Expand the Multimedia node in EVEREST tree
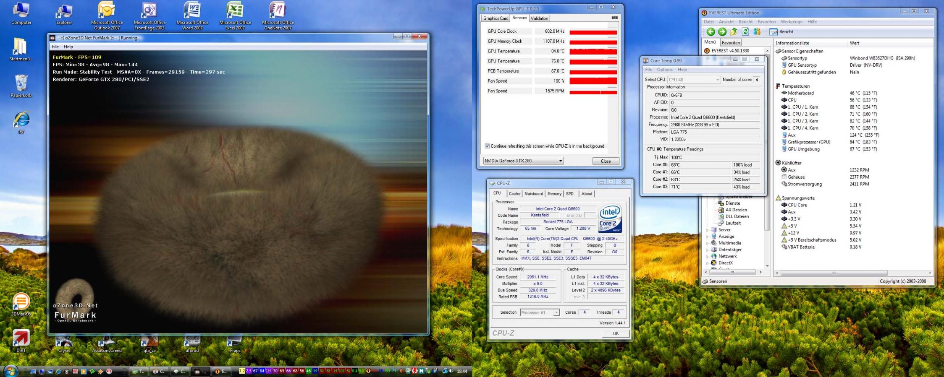This screenshot has height=377, width=944. coord(708,243)
